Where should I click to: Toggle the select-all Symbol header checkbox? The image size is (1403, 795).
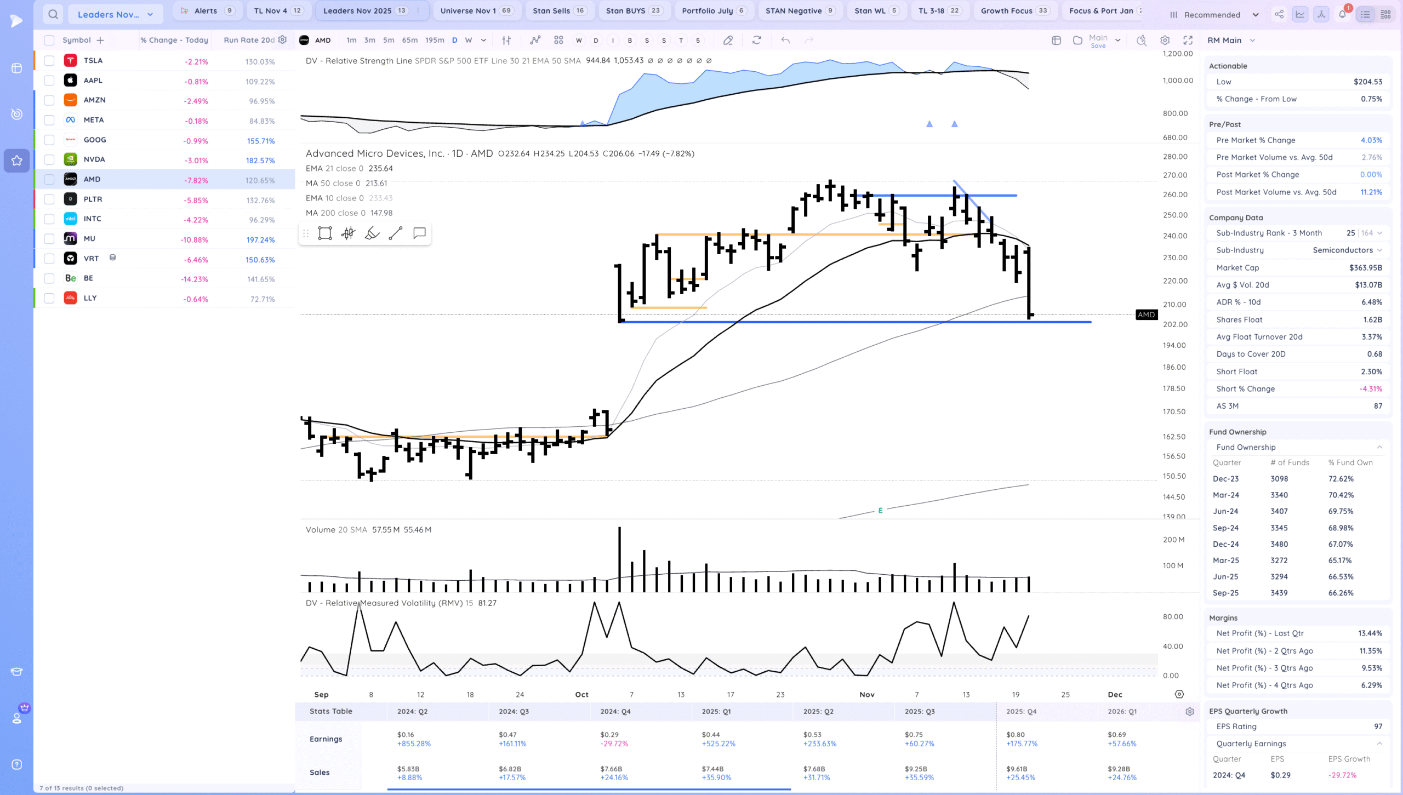49,40
